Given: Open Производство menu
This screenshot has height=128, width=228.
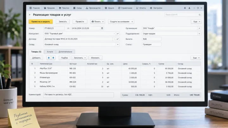Looking at the screenshot, I should [x=93, y=8].
